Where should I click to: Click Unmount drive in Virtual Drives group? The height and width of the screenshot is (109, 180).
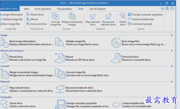coord(37,24)
